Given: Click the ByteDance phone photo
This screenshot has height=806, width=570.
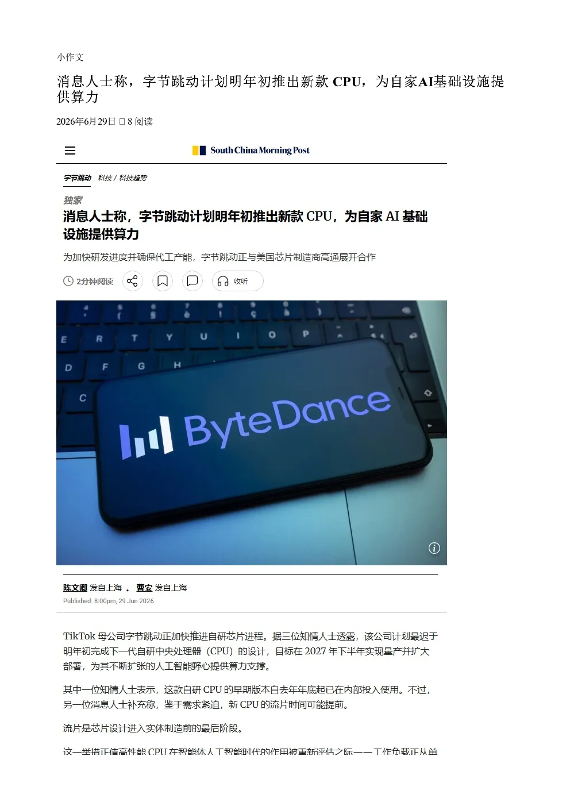Looking at the screenshot, I should coord(252,433).
